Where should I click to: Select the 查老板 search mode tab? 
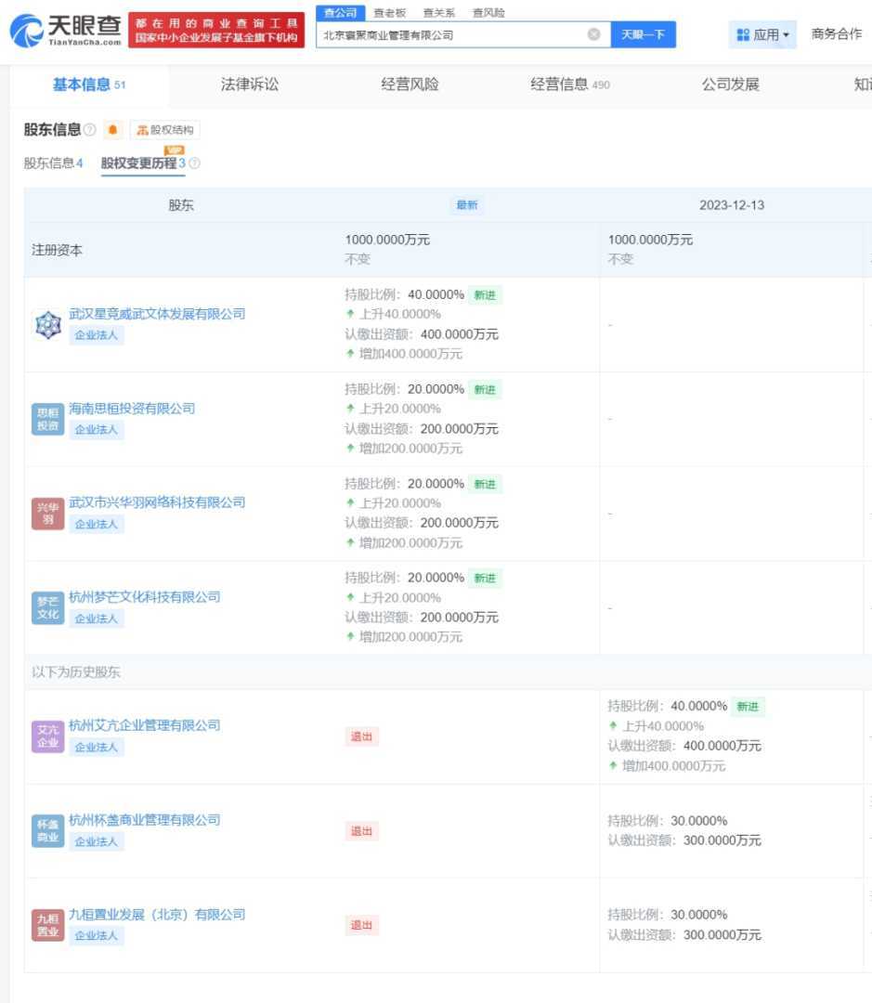point(389,13)
